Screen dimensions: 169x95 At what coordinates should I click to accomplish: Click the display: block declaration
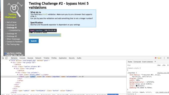click(136, 78)
